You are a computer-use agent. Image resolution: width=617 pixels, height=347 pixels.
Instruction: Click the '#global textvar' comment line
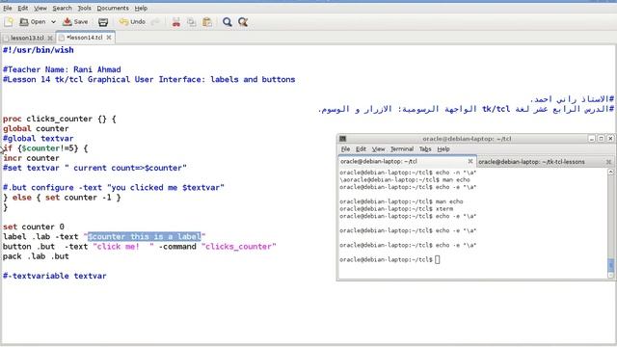(39, 139)
